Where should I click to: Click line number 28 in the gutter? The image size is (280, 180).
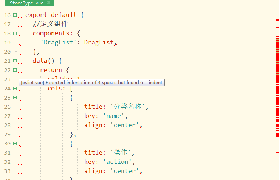[7, 125]
